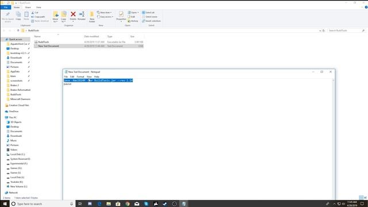Screen dimensions: 368x207
Task: Open Notepad File menu
Action: [x=66, y=76]
